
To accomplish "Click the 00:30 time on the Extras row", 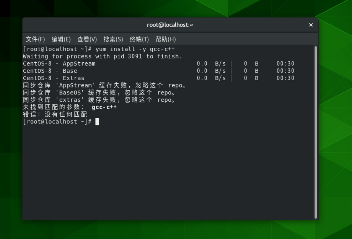I will pos(285,78).
